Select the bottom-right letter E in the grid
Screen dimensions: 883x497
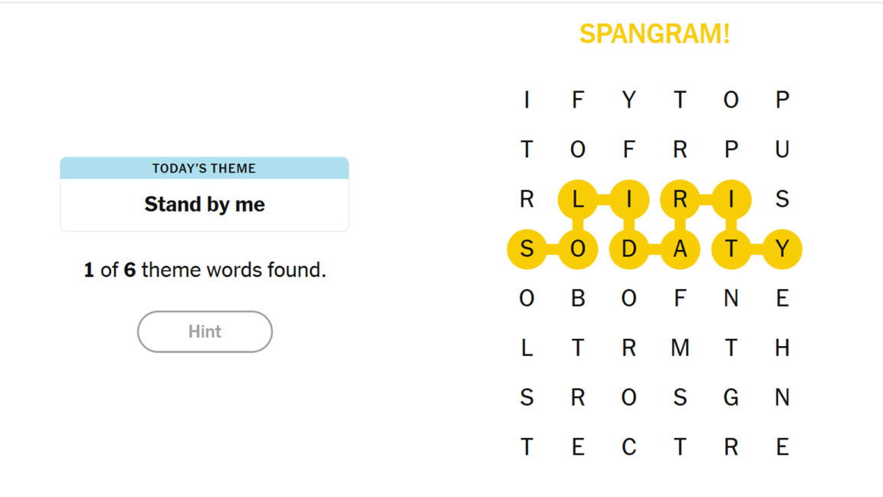(x=782, y=447)
